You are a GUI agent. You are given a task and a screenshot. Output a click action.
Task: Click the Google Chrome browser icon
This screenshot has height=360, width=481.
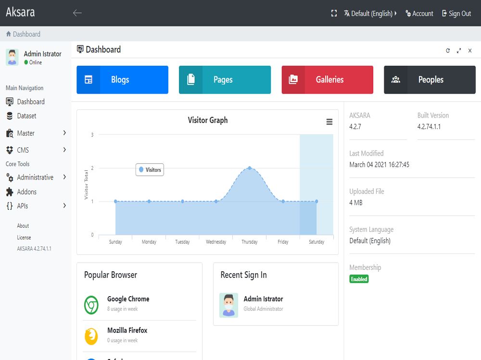pos(91,305)
